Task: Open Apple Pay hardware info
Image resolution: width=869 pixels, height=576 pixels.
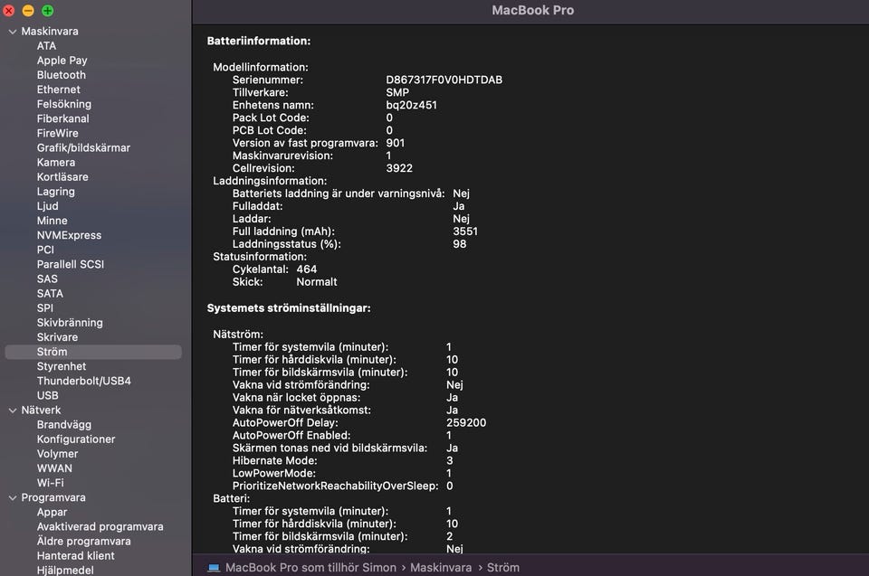Action: coord(62,61)
